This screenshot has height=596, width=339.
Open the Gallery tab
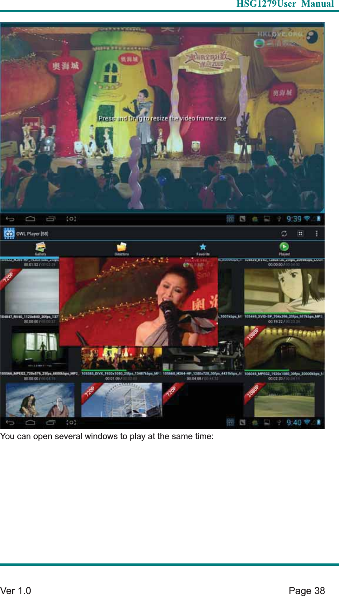[x=40, y=249]
